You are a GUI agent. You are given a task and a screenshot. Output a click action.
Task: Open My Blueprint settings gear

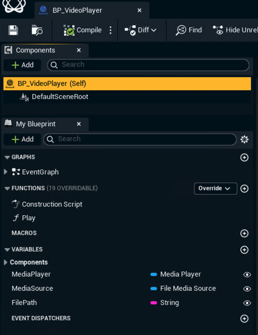point(244,139)
